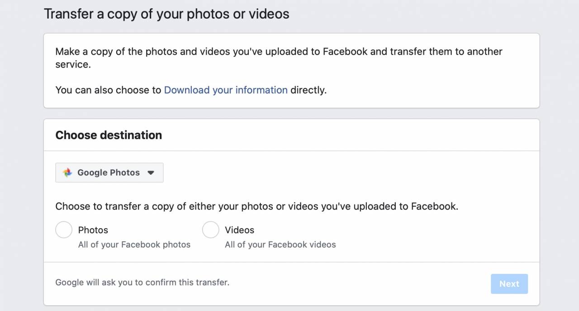The image size is (579, 311).
Task: Open the Download your information link
Action: (x=226, y=90)
